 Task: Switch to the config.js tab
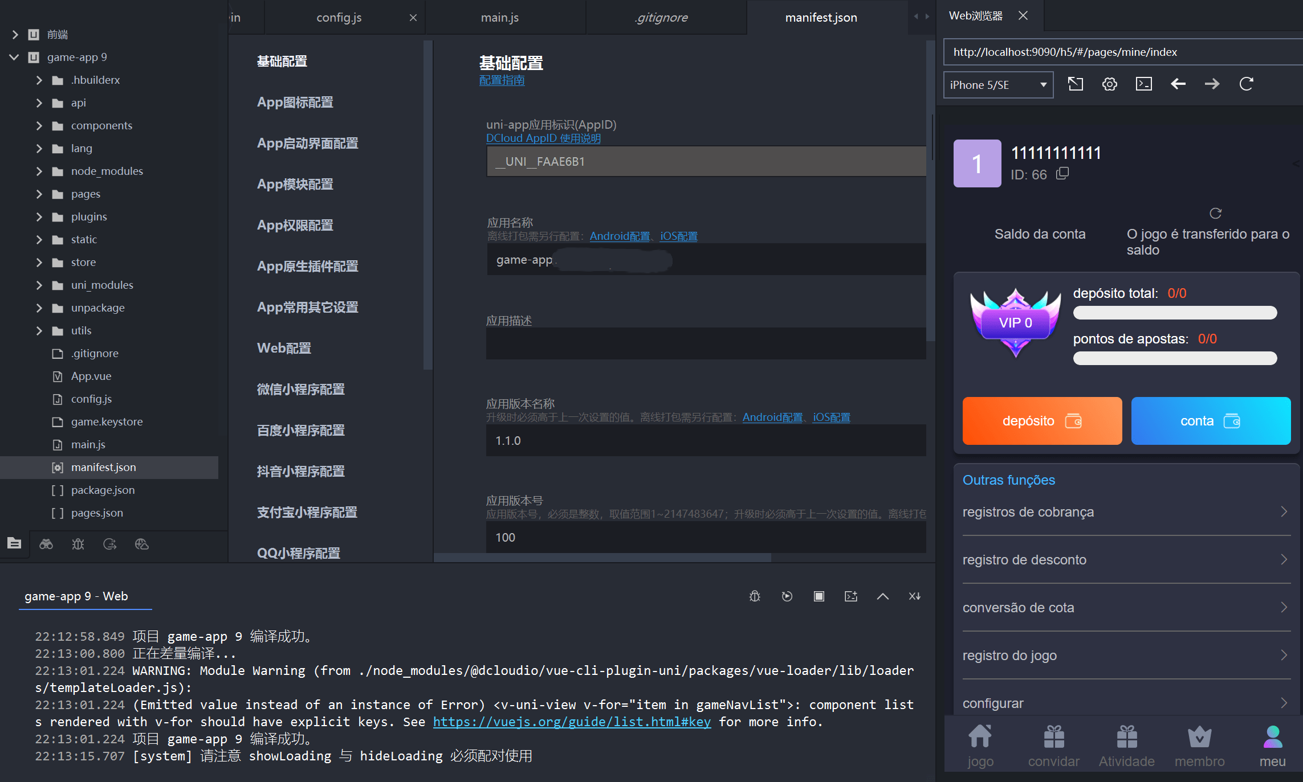click(x=339, y=18)
